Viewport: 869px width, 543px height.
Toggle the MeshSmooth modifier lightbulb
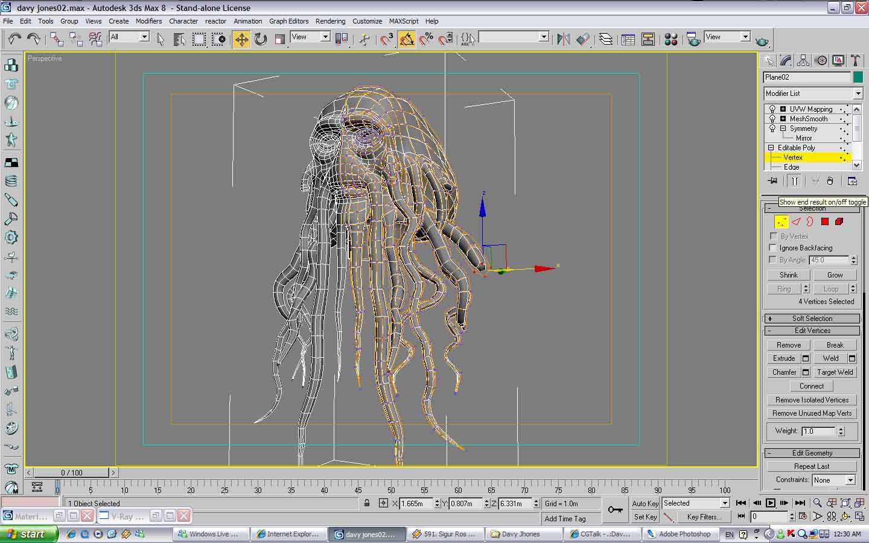coord(772,119)
